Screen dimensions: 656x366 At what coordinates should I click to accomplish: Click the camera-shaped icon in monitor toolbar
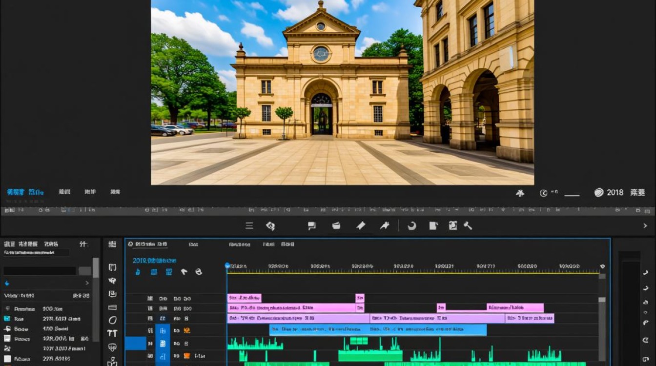pyautogui.click(x=336, y=225)
